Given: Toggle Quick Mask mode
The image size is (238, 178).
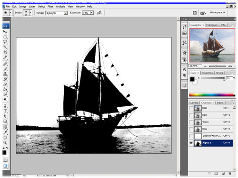Looking at the screenshot, I should pyautogui.click(x=5, y=160).
